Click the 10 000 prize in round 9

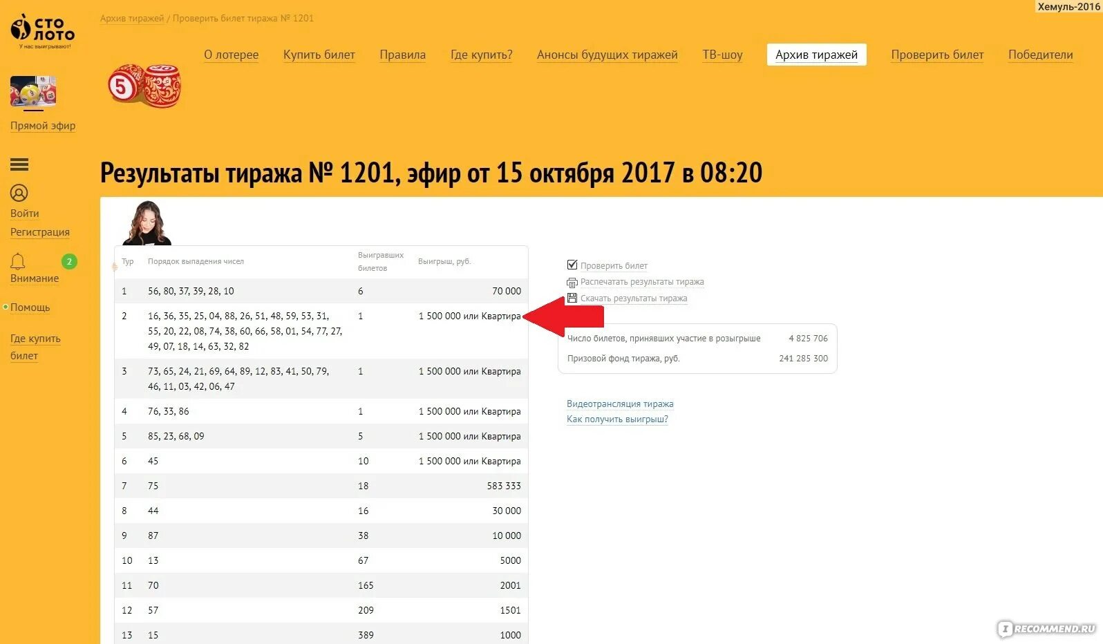click(x=507, y=536)
